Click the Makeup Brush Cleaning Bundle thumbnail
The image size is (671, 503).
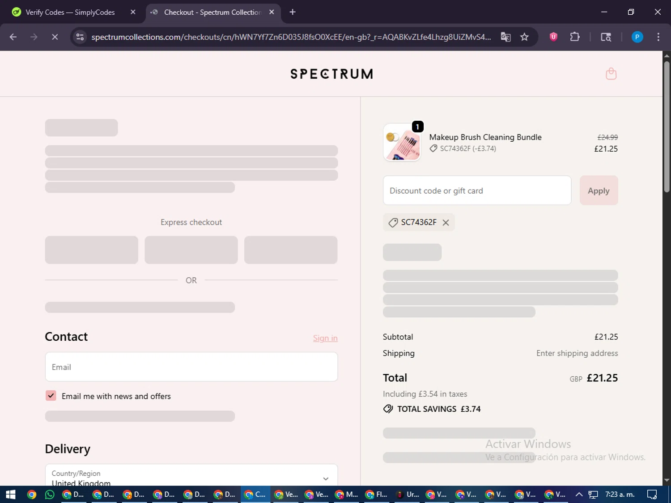click(402, 142)
